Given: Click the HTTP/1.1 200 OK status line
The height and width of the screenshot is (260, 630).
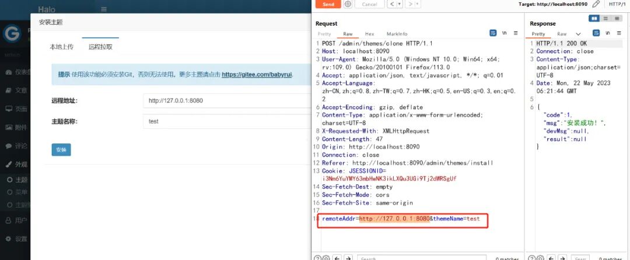Looking at the screenshot, I should coord(562,43).
